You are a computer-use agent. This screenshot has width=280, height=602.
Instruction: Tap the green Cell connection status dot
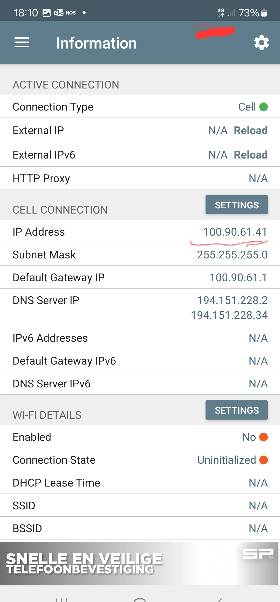pos(263,107)
